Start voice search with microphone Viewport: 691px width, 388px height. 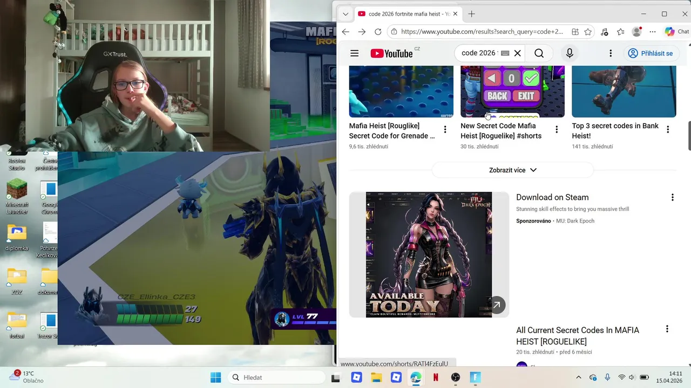click(570, 53)
